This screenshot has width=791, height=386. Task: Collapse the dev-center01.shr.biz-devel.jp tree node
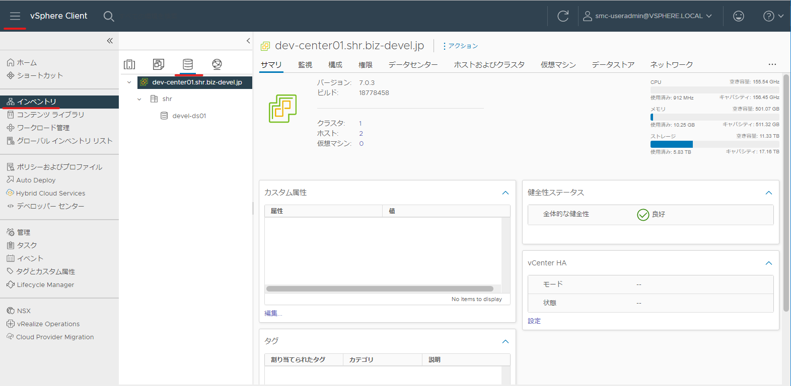129,82
